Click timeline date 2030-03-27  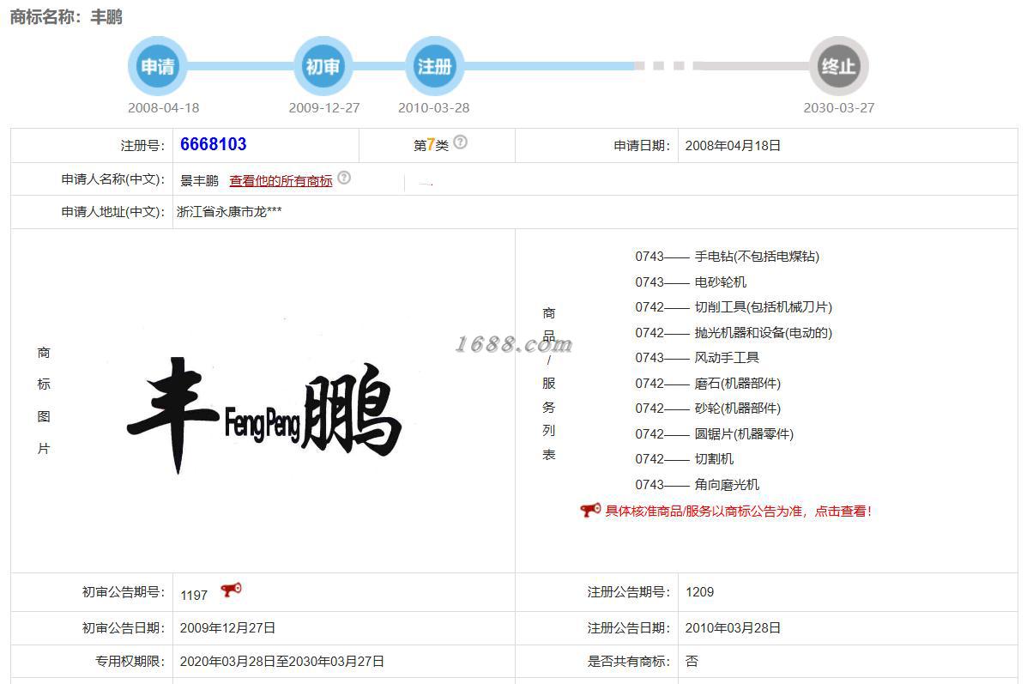tap(839, 107)
